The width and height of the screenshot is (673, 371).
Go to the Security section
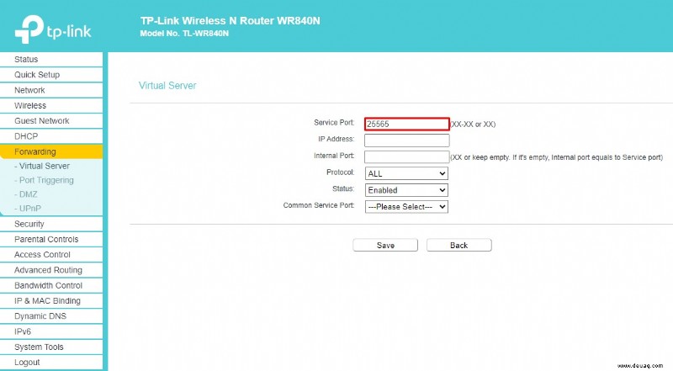point(51,224)
